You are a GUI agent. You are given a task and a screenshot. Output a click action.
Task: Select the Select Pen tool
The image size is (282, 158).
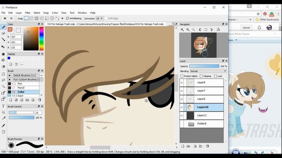(3, 93)
